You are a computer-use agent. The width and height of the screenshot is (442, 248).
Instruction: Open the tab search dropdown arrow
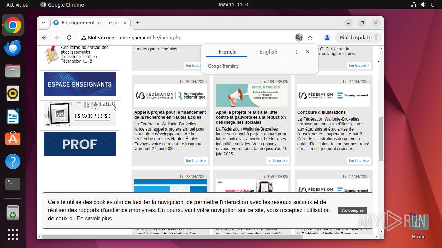[x=44, y=23]
